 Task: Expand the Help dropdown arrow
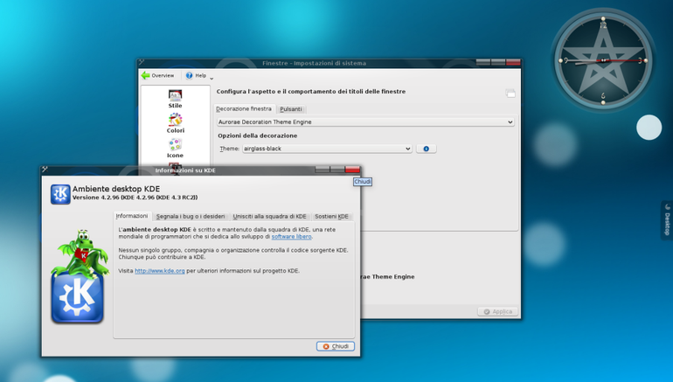click(x=212, y=78)
